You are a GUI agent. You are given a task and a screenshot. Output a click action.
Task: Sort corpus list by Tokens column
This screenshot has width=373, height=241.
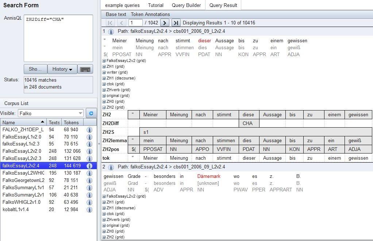pos(72,123)
